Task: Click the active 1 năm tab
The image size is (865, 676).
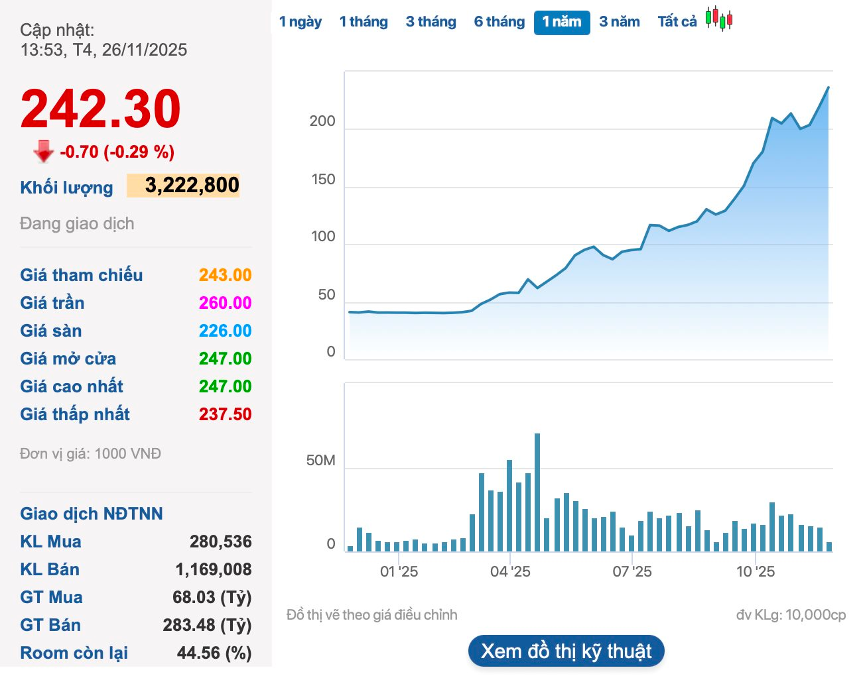Action: point(562,22)
